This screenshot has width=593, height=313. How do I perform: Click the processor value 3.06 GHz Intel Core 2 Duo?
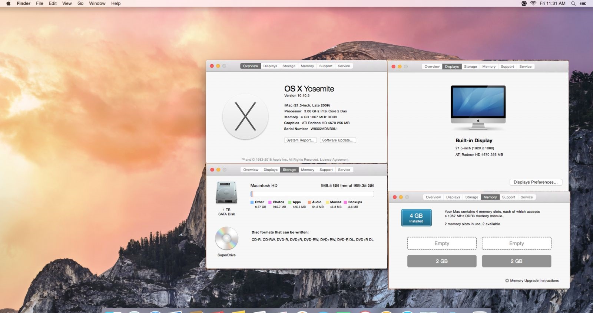point(325,111)
